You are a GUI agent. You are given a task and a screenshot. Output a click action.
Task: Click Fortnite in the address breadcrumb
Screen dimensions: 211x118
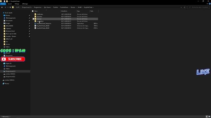(55, 7)
